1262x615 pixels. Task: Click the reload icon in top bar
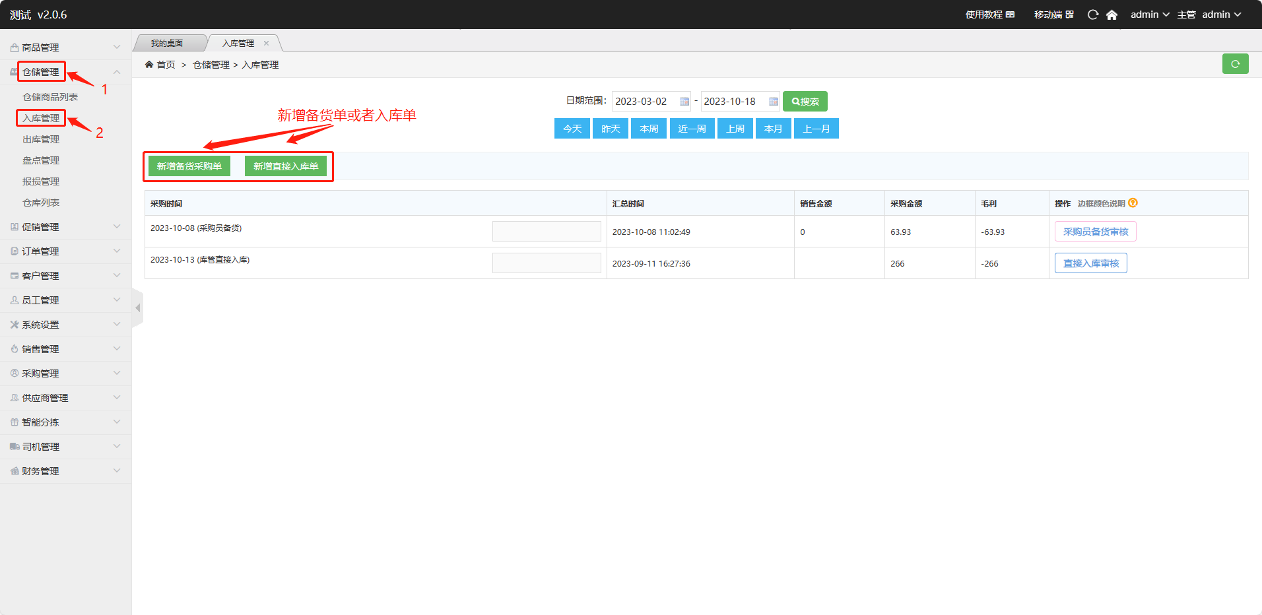[1093, 15]
